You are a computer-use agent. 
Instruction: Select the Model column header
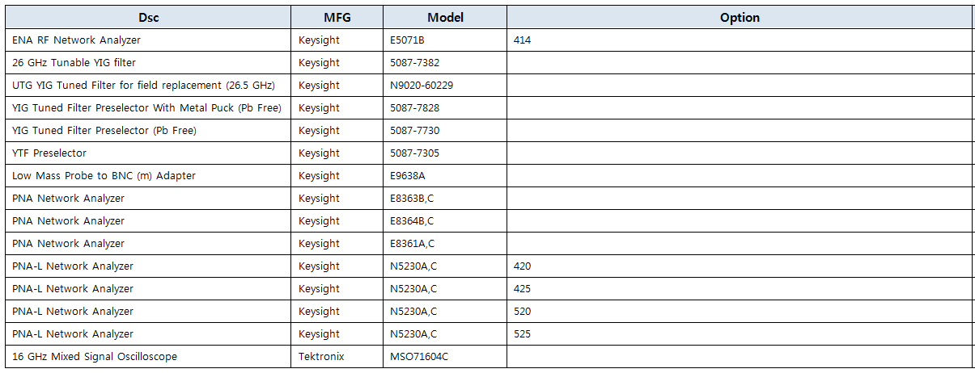pyautogui.click(x=445, y=18)
